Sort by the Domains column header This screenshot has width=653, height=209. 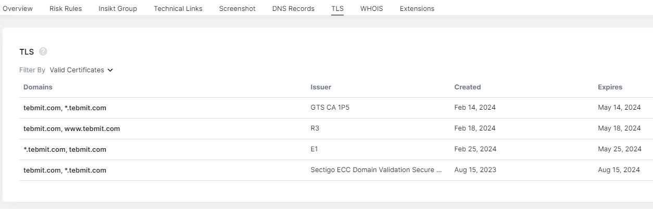tap(38, 87)
